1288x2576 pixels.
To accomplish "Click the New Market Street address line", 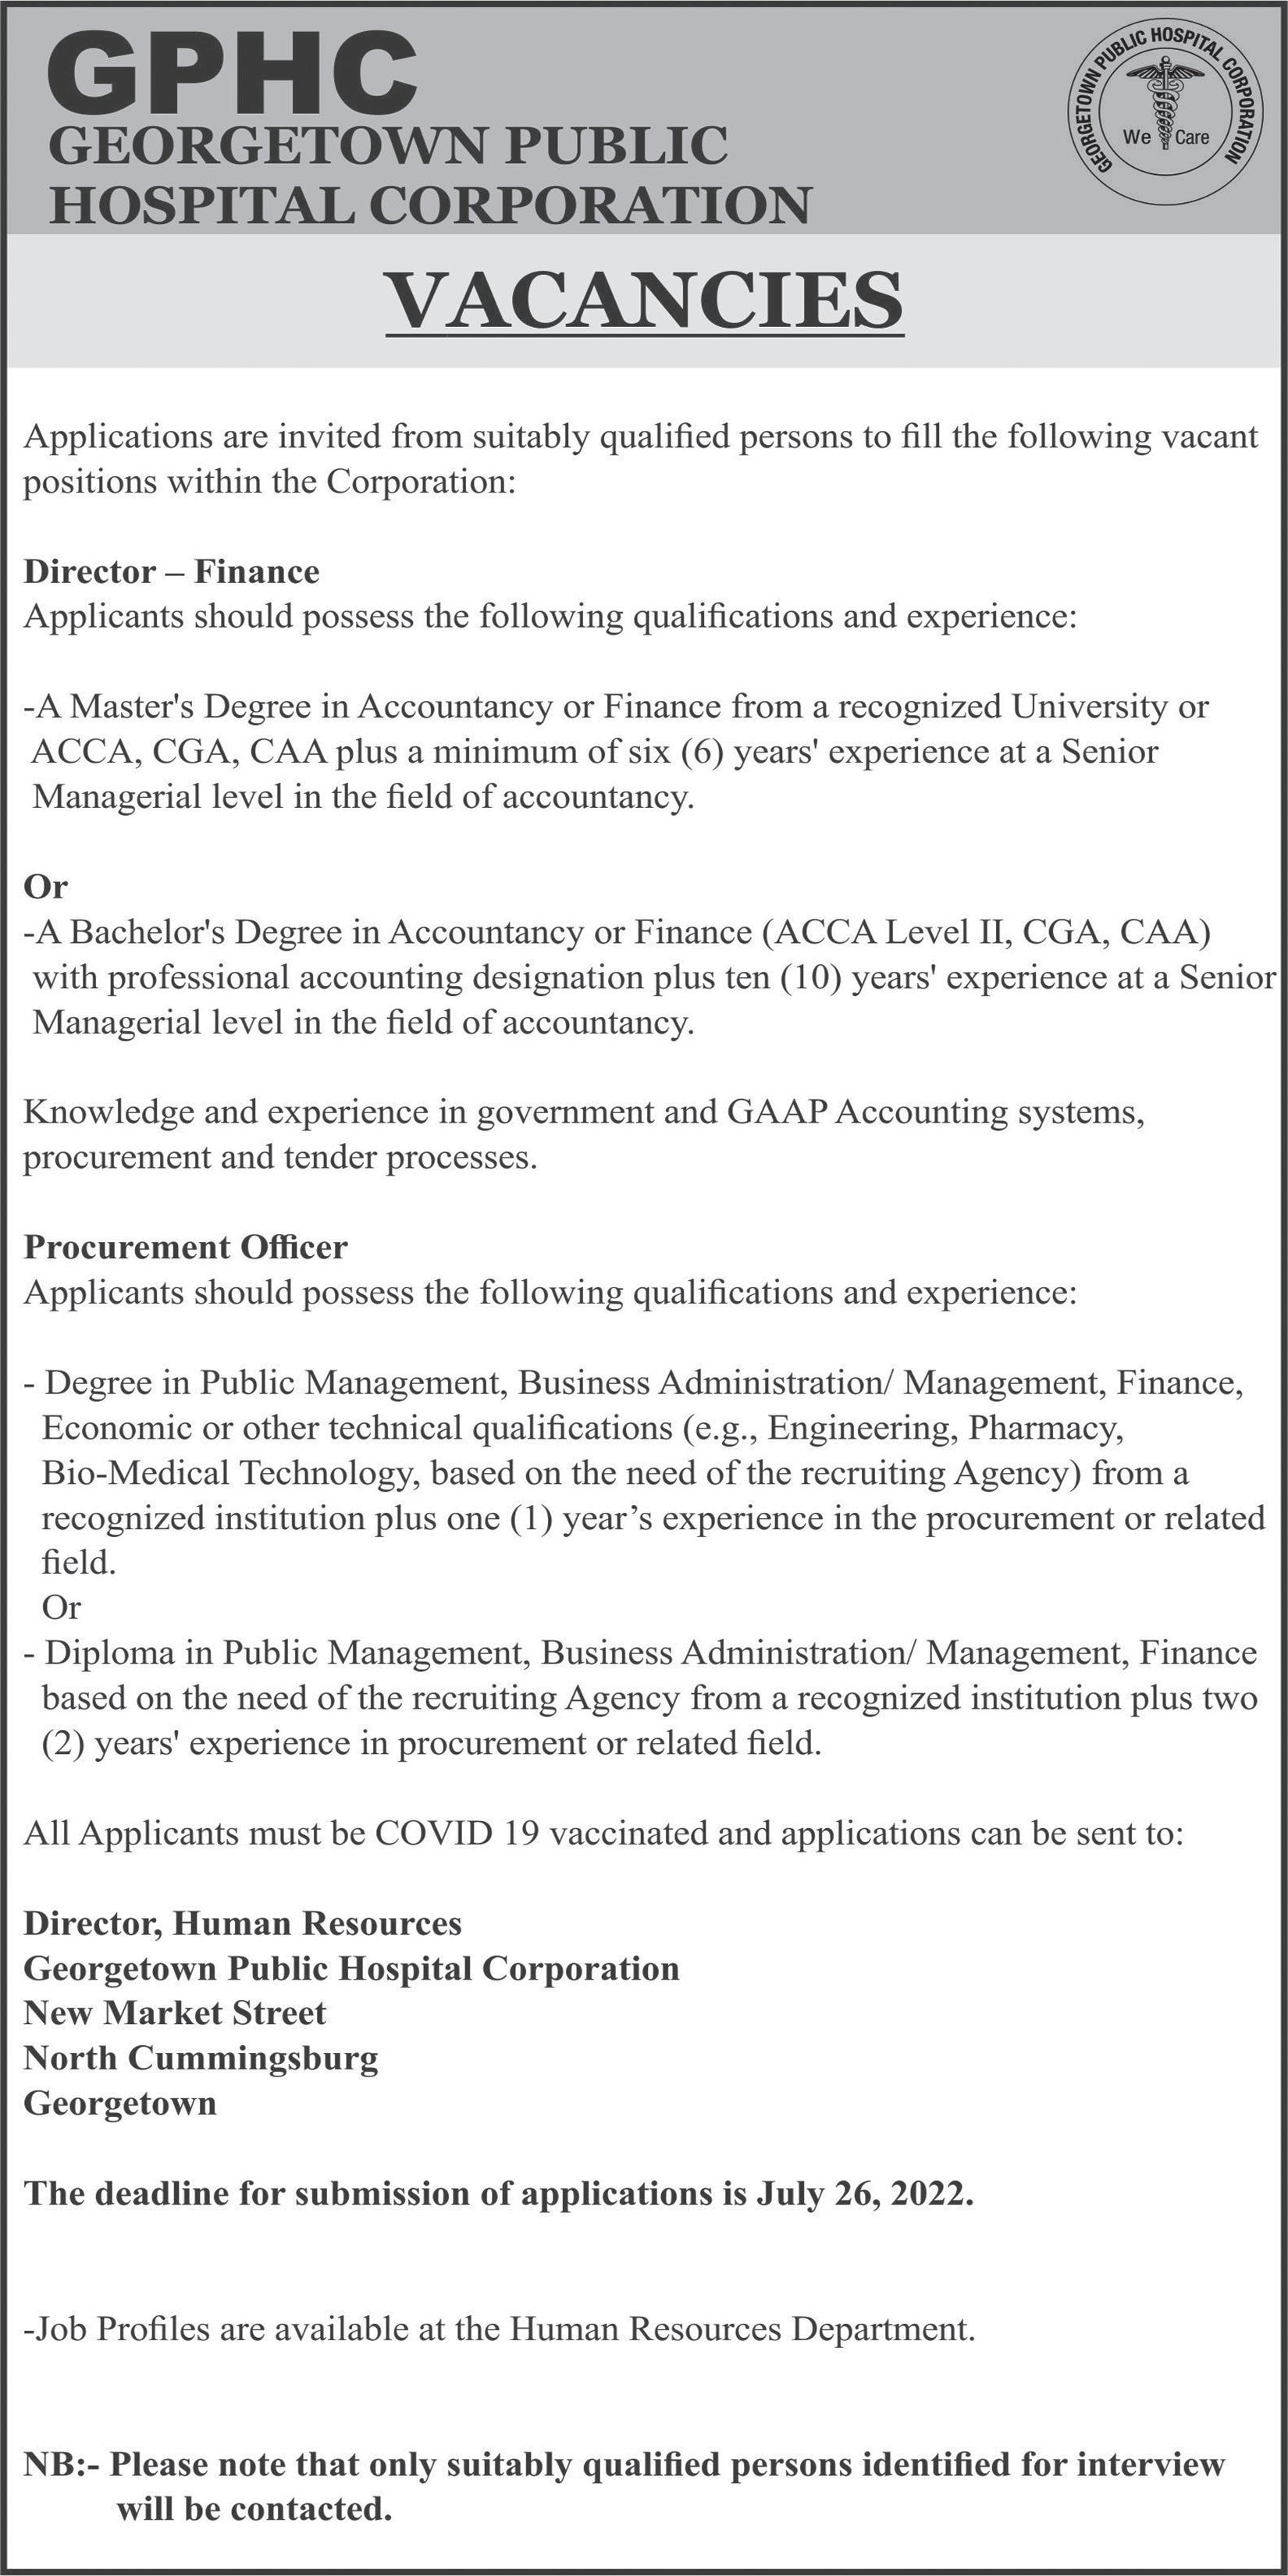I will coord(175,2013).
